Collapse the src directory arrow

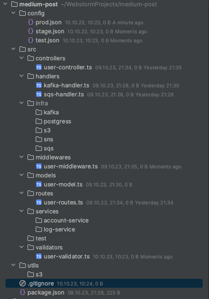coord(14,49)
